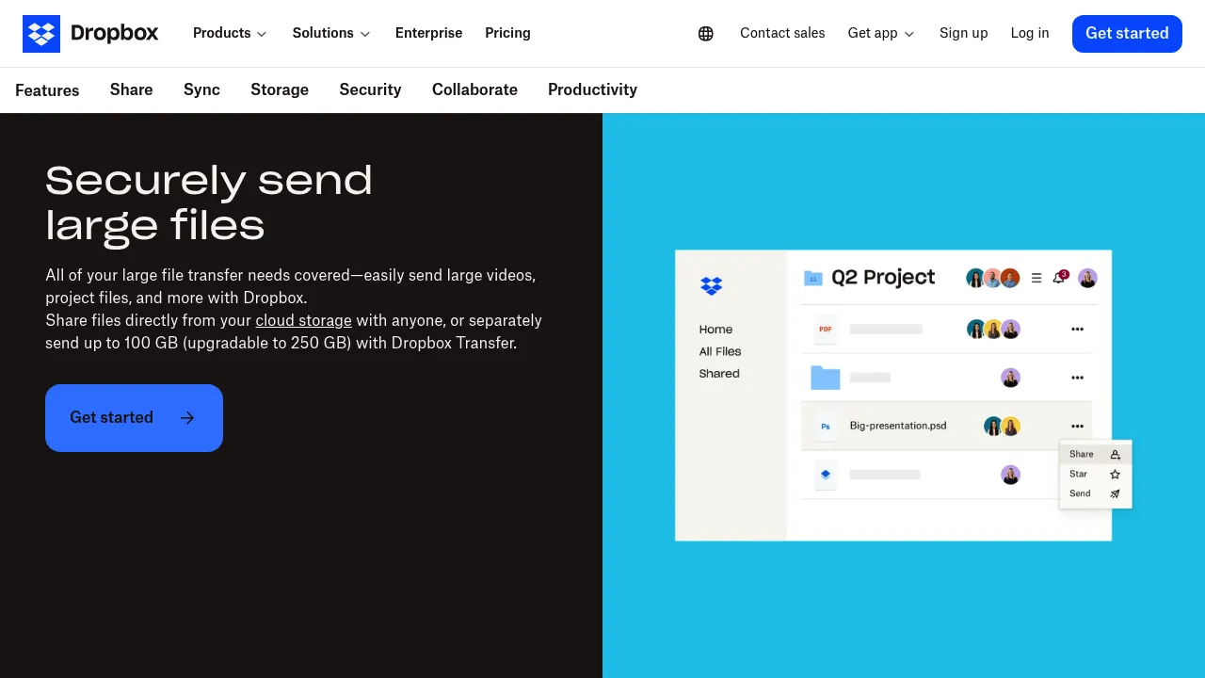Select Home in illustration sidebar
Image resolution: width=1205 pixels, height=678 pixels.
(715, 330)
